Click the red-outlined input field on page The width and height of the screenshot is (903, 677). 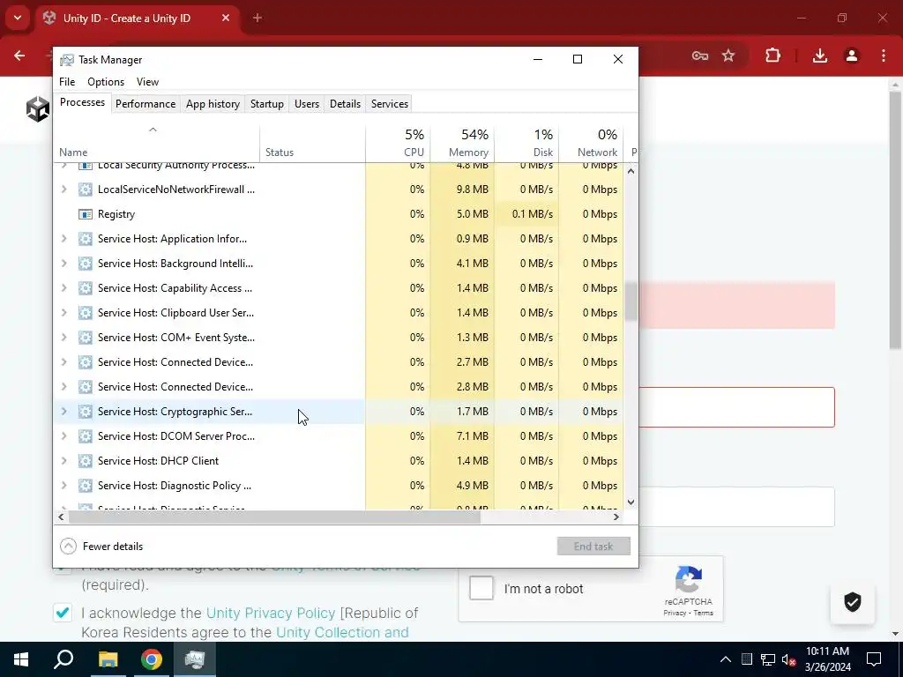736,407
